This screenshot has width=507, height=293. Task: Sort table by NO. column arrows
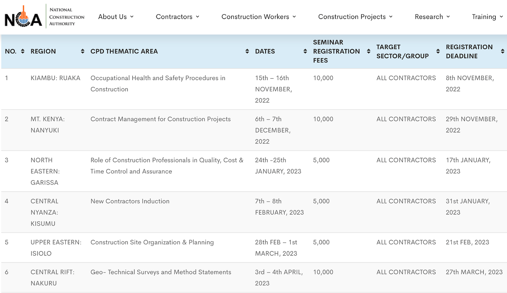[x=23, y=51]
